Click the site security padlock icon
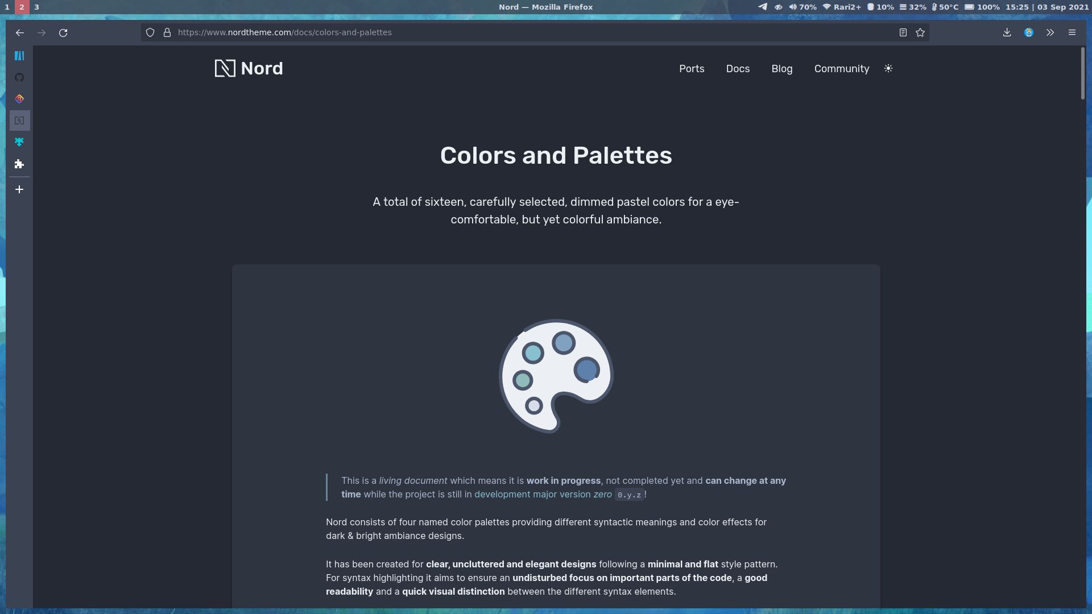Viewport: 1092px width, 614px height. (x=167, y=32)
